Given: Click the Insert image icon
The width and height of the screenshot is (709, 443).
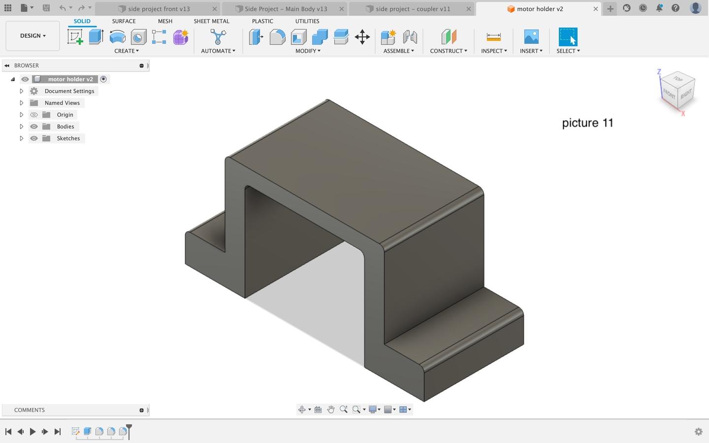Looking at the screenshot, I should pyautogui.click(x=531, y=37).
